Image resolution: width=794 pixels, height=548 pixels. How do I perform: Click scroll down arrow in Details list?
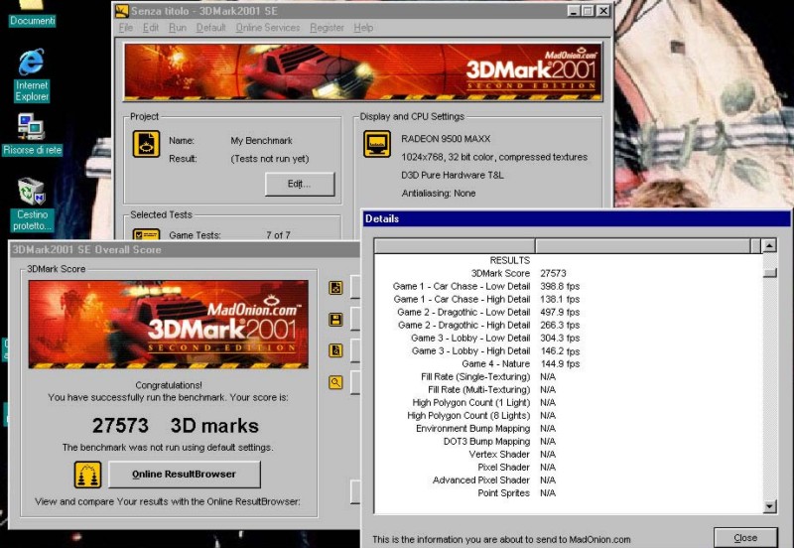[x=769, y=506]
